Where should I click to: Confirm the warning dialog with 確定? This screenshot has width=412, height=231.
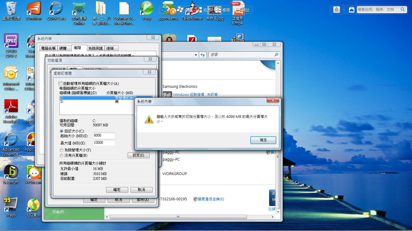[263, 140]
